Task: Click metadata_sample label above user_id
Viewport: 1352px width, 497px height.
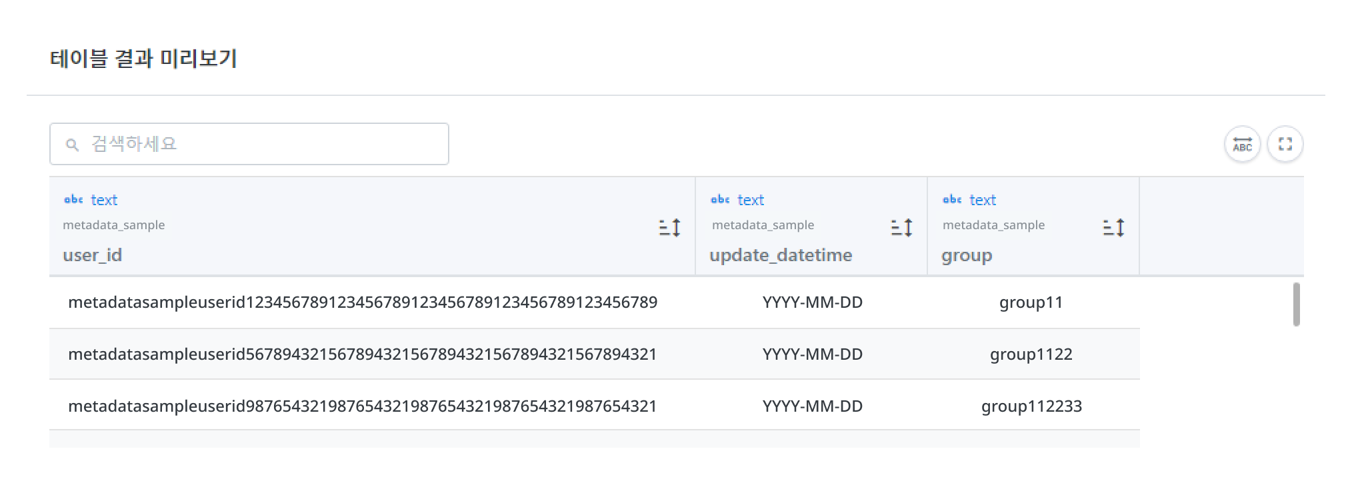Action: pos(113,225)
